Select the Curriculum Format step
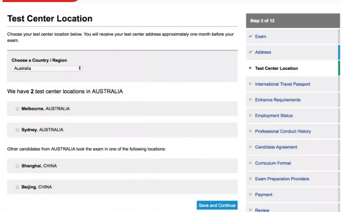 273,163
